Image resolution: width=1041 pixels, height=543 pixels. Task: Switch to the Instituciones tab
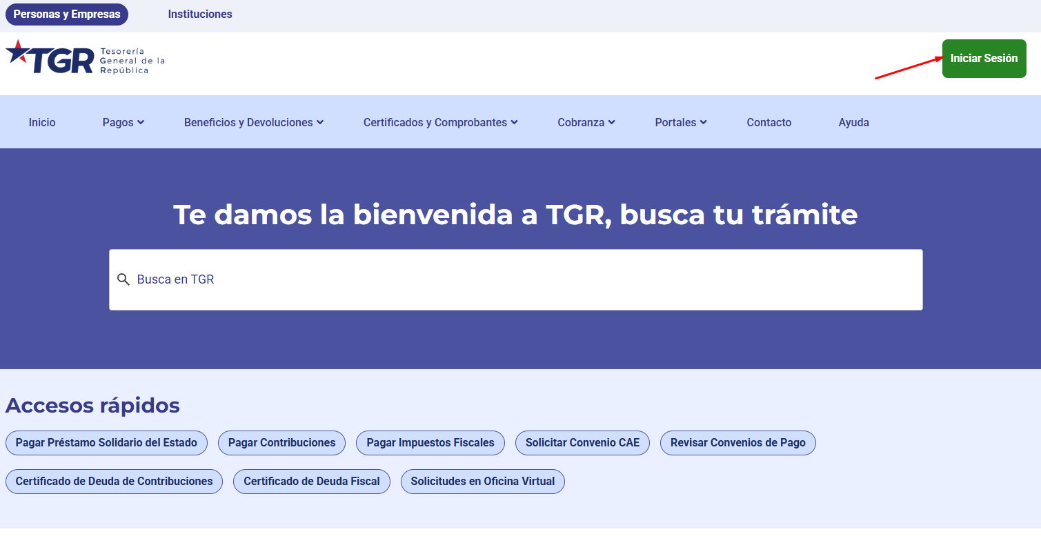pyautogui.click(x=200, y=14)
